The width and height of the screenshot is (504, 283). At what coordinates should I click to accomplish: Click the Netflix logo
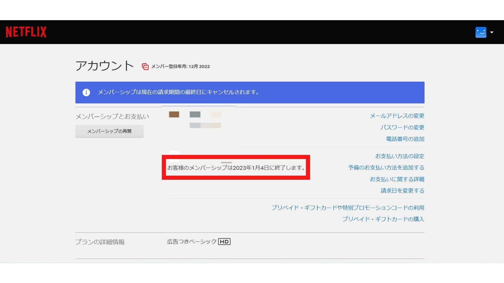point(26,32)
